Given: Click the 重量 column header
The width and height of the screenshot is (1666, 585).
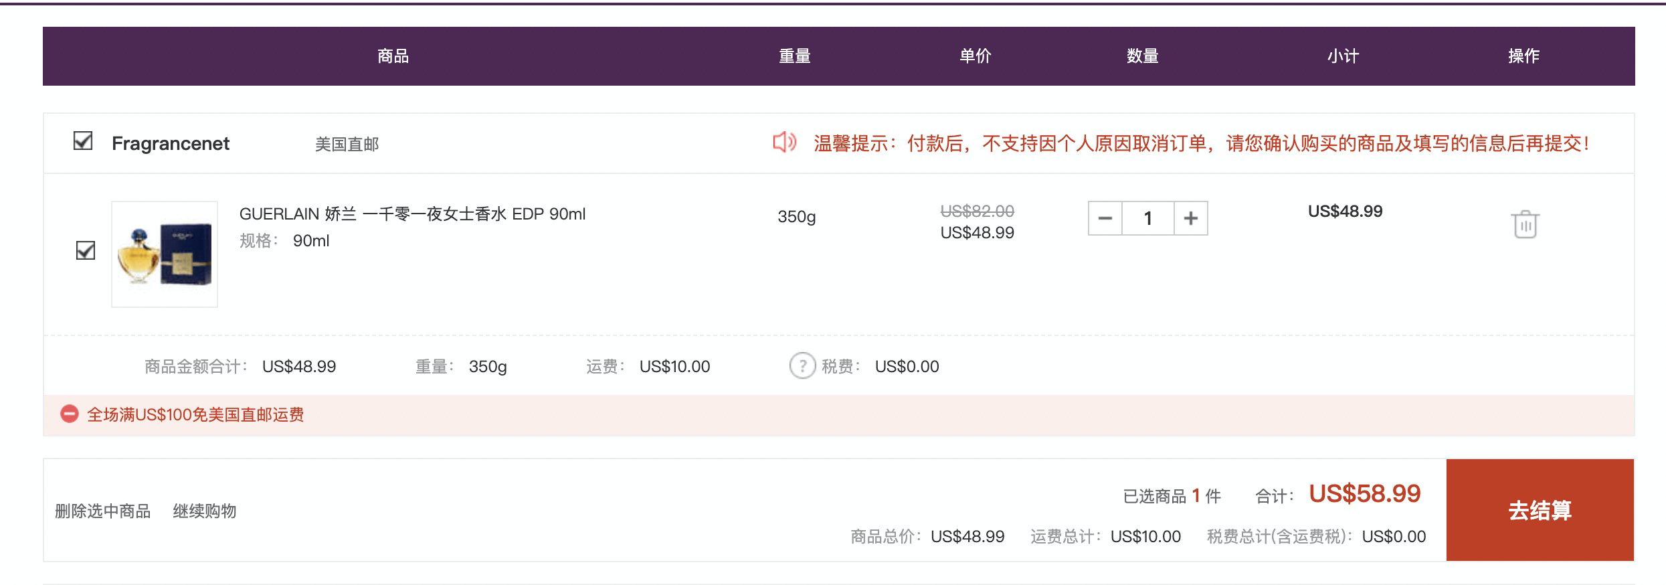Looking at the screenshot, I should 795,56.
